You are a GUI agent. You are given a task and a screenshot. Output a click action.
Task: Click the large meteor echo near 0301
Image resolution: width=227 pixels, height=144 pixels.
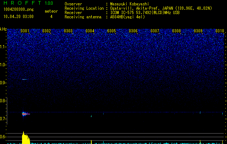[x=26, y=114]
